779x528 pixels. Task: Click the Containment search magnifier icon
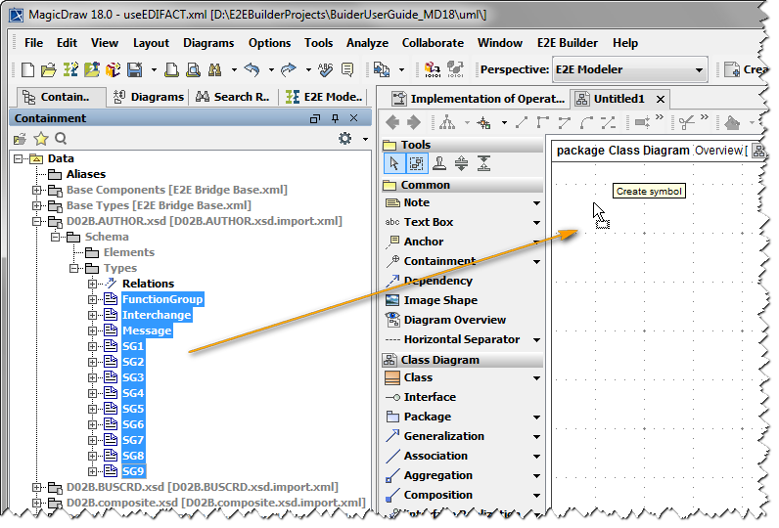[61, 139]
